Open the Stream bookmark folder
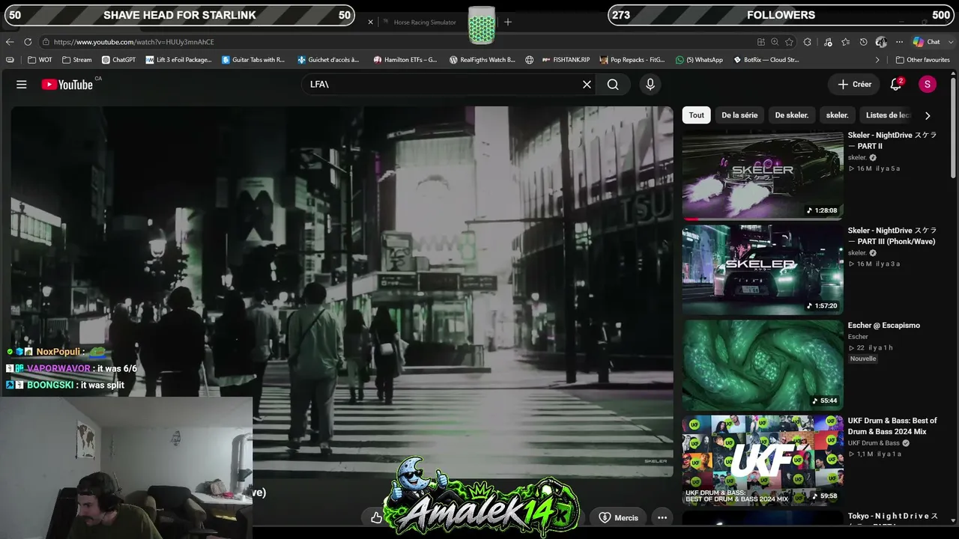The height and width of the screenshot is (539, 959). [77, 60]
